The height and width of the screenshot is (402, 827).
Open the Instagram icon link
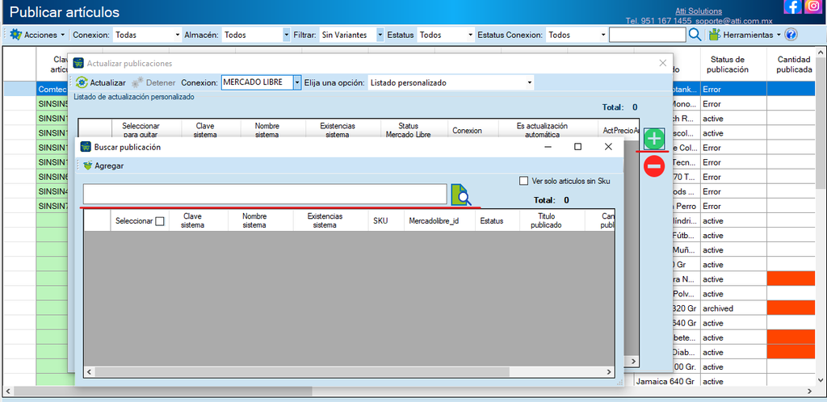click(x=814, y=6)
